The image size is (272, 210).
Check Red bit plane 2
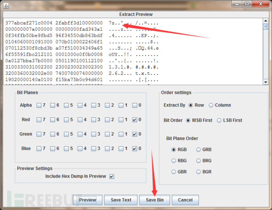pyautogui.click(x=107, y=120)
